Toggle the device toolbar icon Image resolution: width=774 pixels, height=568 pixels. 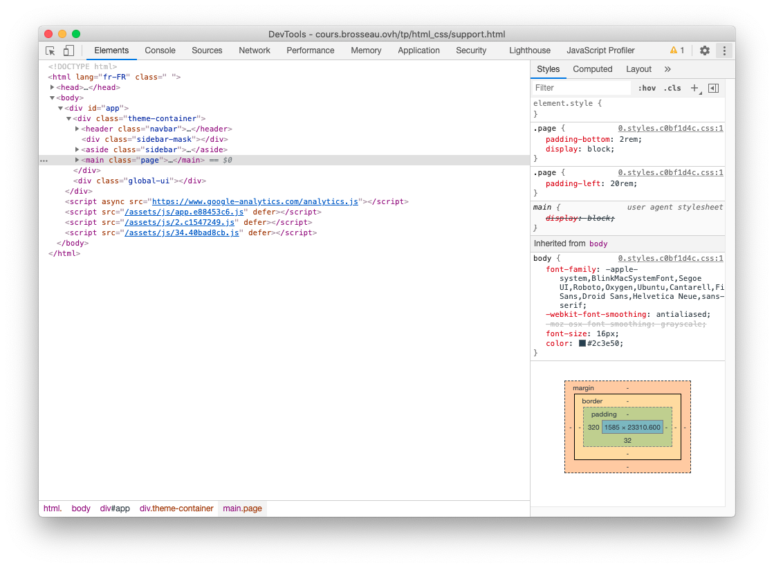[68, 51]
